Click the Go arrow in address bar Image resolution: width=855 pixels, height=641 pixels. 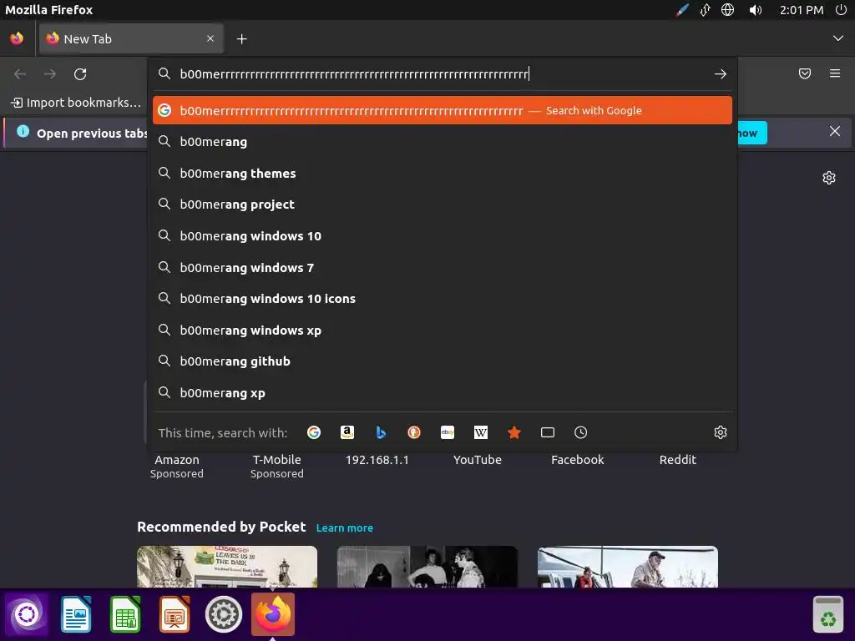721,73
